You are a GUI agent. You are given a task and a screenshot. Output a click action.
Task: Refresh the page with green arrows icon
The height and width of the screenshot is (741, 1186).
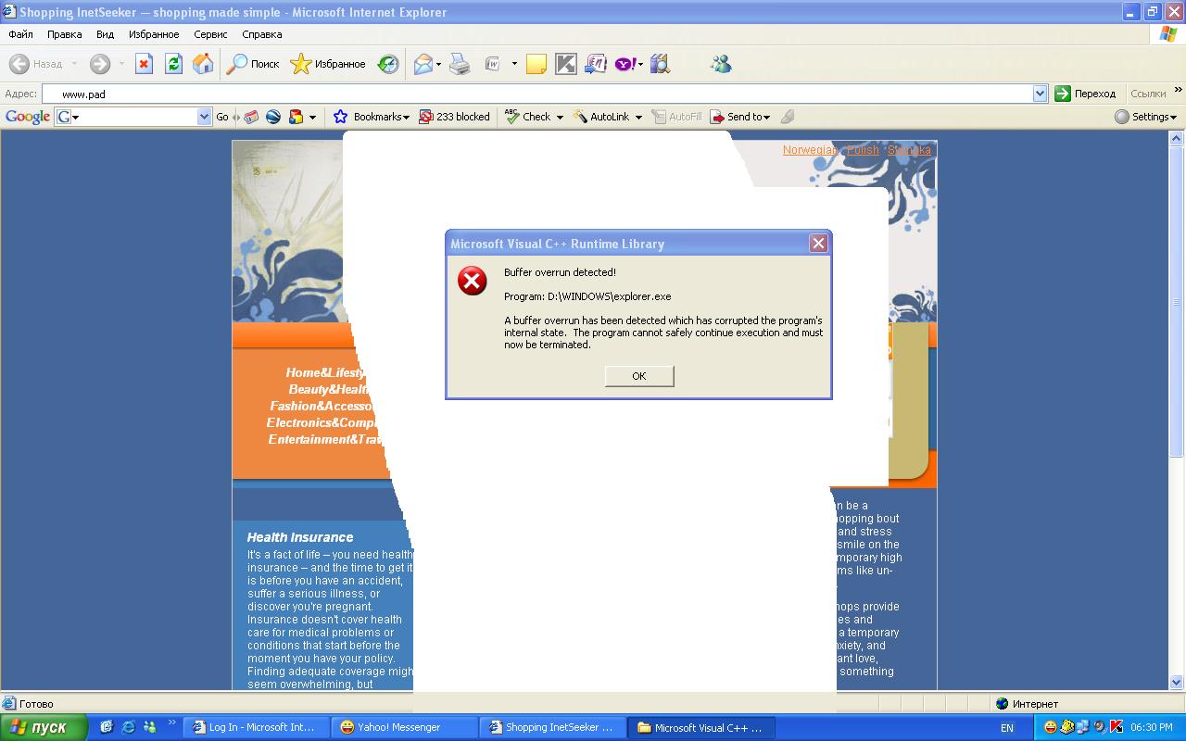(173, 64)
